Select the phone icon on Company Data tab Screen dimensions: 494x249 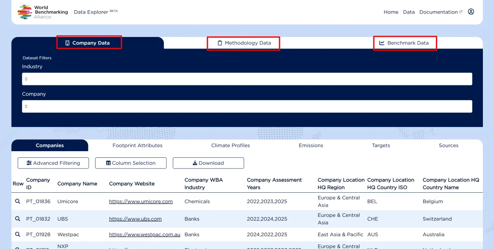[67, 43]
